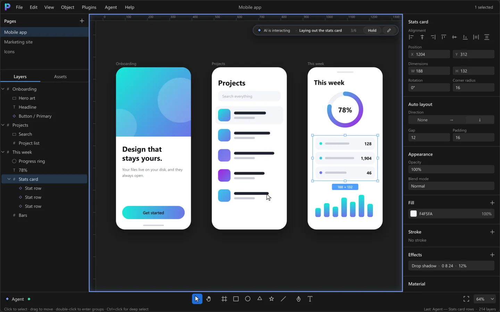
Task: Open the 64% zoom dropdown
Action: pyautogui.click(x=485, y=299)
